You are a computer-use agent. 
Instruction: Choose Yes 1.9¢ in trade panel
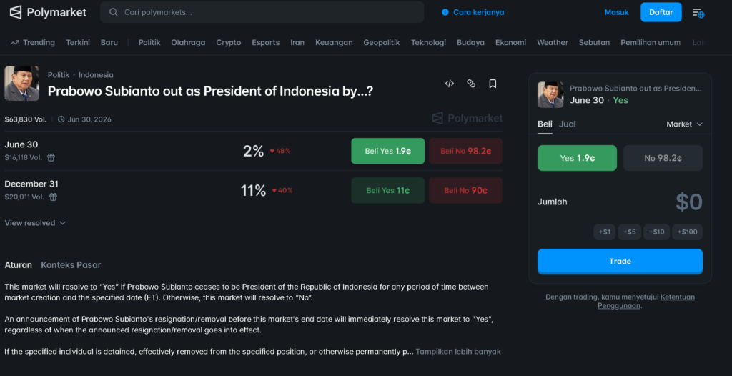[577, 158]
